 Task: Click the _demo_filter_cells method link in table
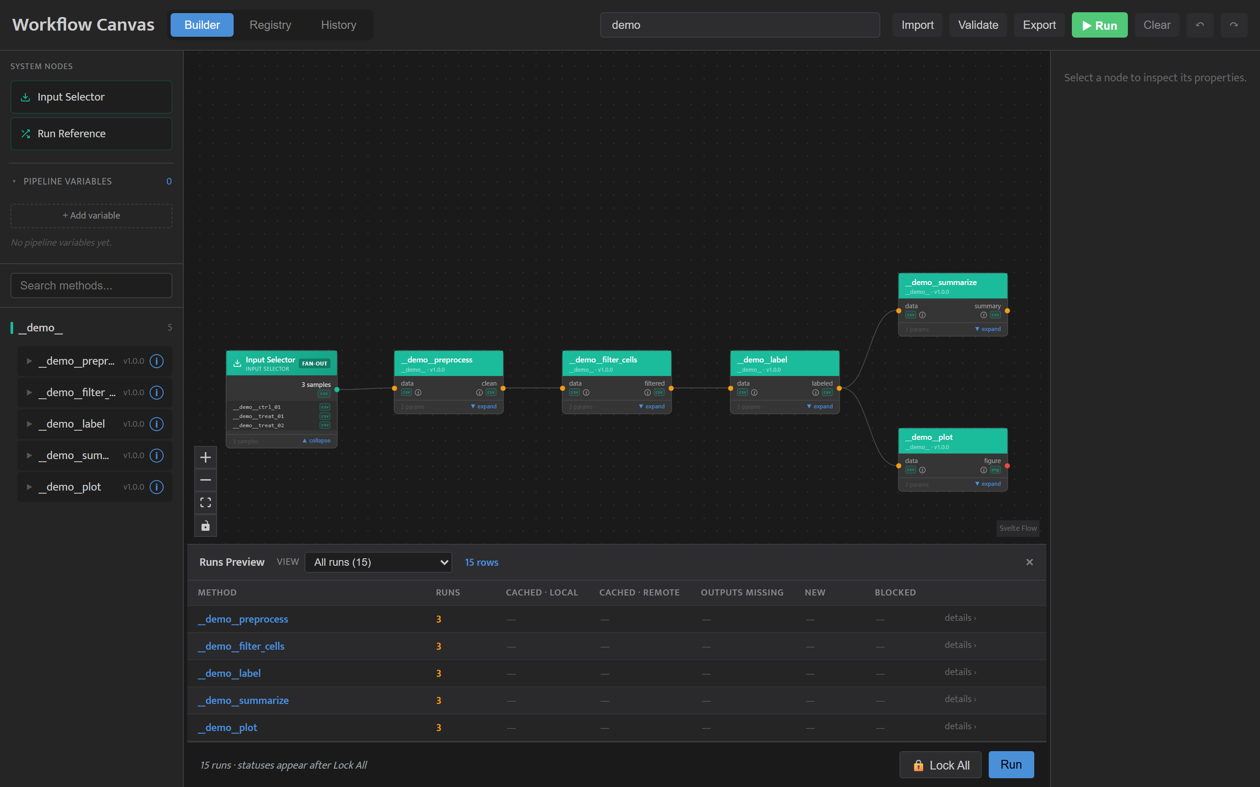point(241,646)
